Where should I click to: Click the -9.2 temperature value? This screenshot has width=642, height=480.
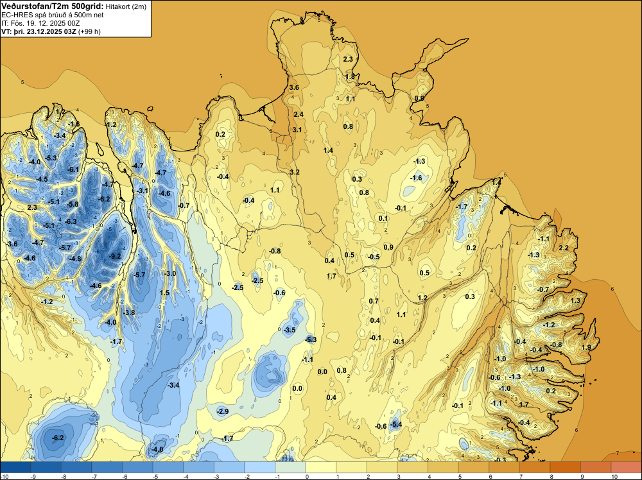click(x=116, y=256)
